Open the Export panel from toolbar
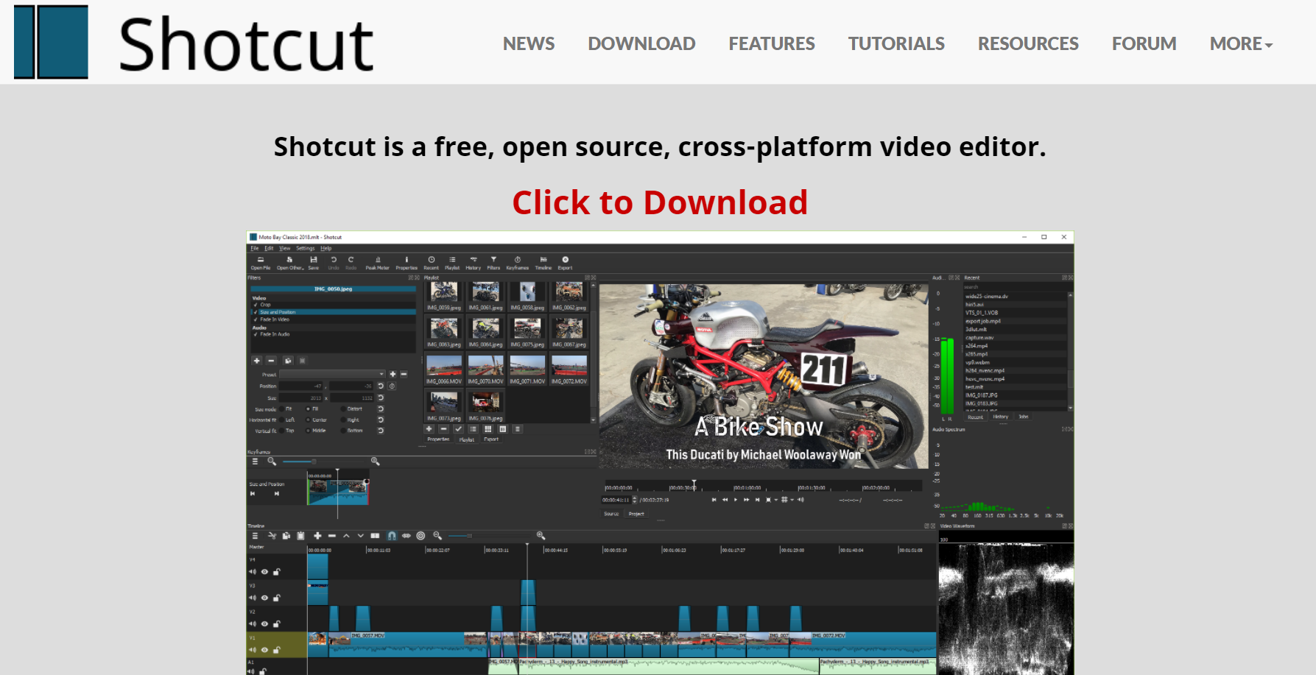Viewport: 1316px width, 675px height. click(565, 262)
